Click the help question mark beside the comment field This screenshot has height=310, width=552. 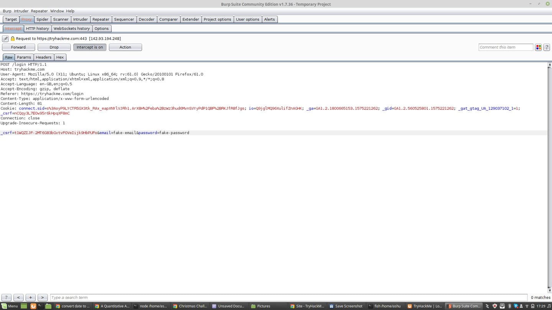547,47
